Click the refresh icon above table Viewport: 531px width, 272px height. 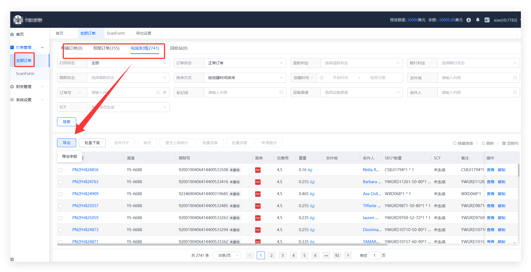[x=483, y=143]
